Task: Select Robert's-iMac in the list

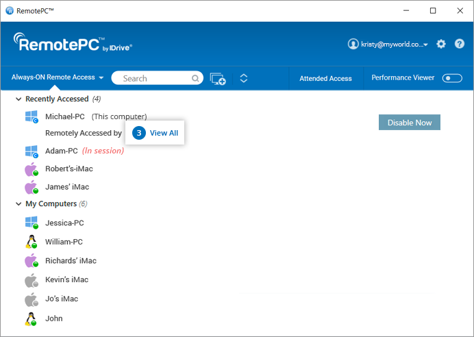Action: [69, 168]
